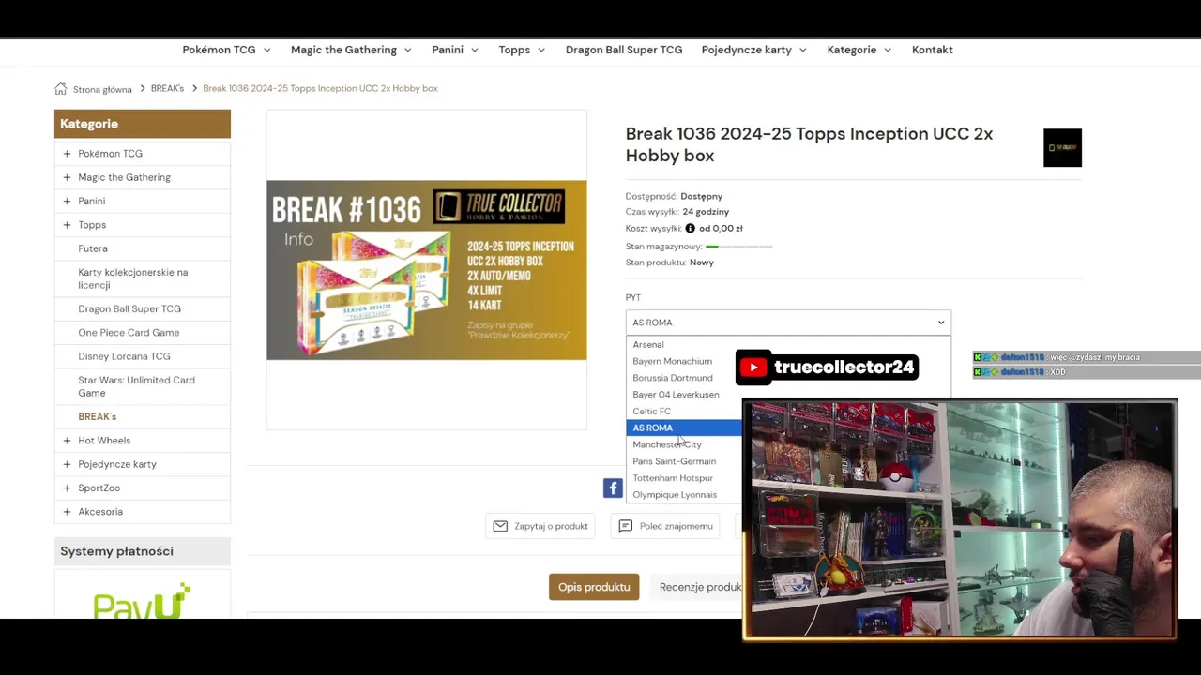Open Magic the Gathering top menu
The width and height of the screenshot is (1201, 675).
point(351,50)
